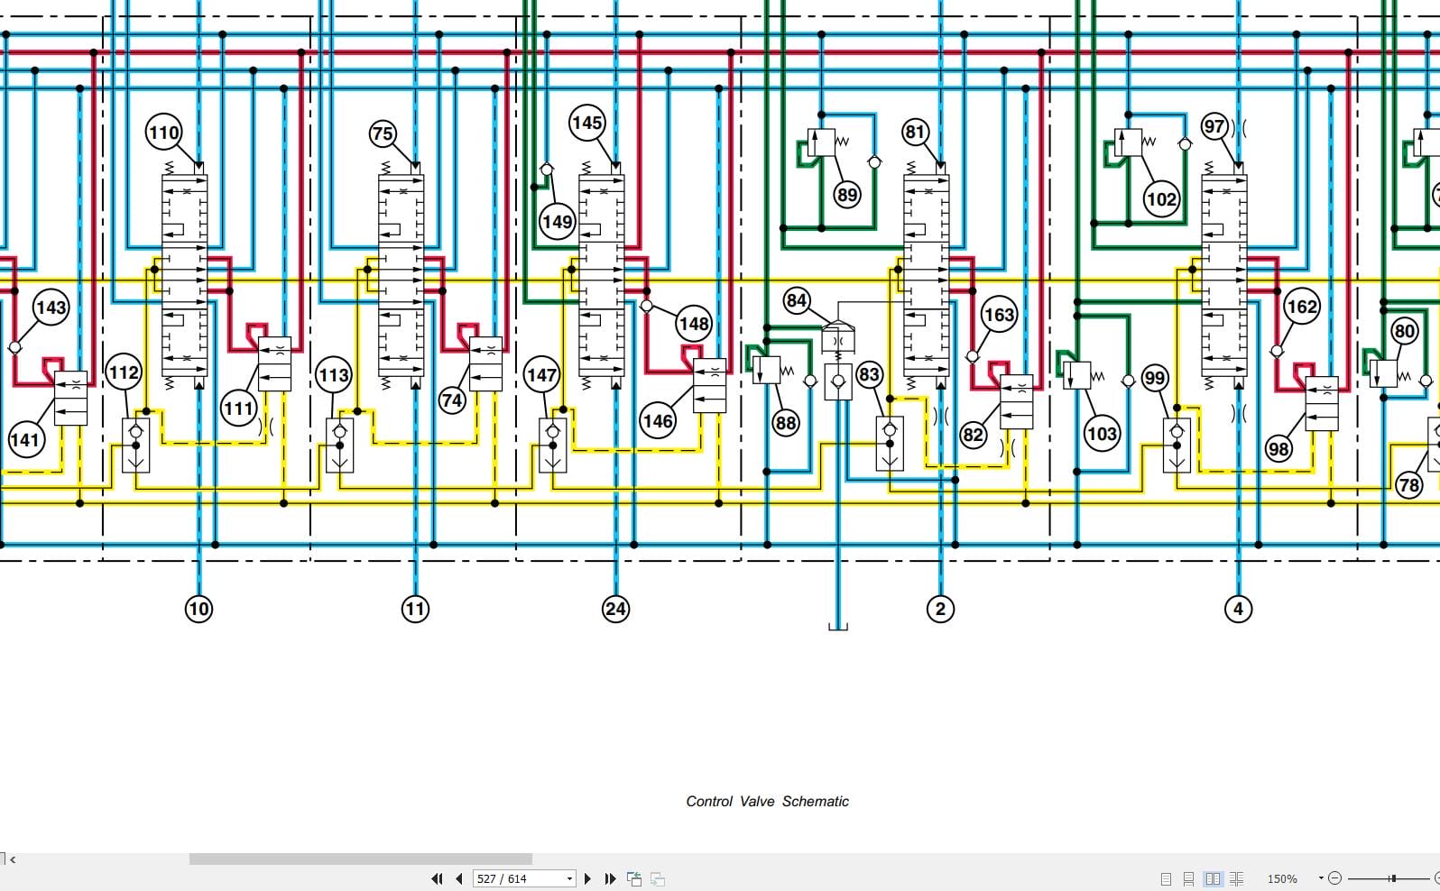Click callout number 147

click(541, 375)
